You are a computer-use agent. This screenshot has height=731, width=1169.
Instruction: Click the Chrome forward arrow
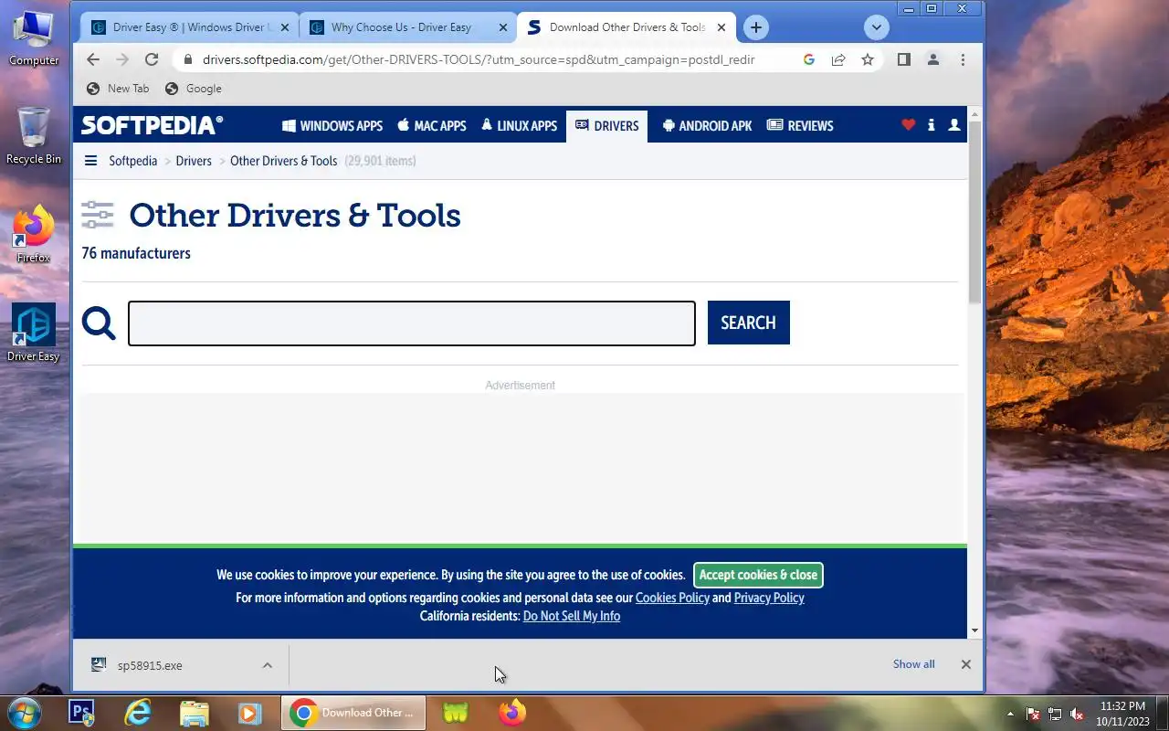tap(122, 59)
